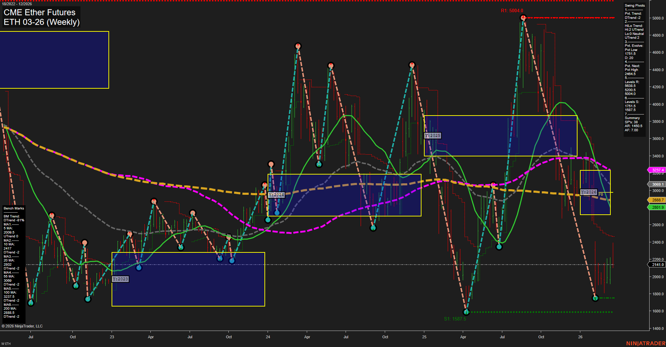Image resolution: width=666 pixels, height=347 pixels.
Task: Click the Y:2024 zone label
Action: pyautogui.click(x=276, y=195)
